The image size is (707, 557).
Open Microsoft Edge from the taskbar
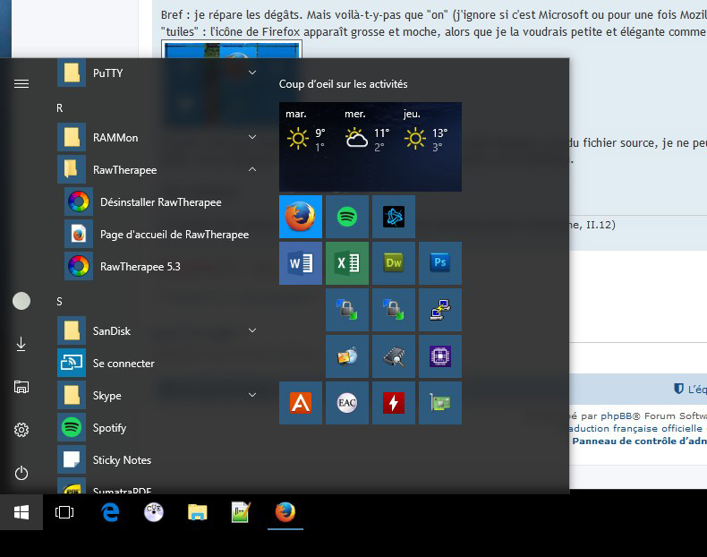click(111, 512)
